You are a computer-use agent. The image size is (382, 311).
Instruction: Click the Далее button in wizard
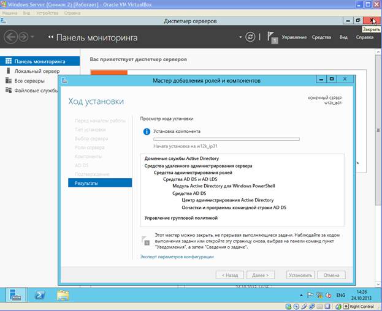pyautogui.click(x=261, y=275)
